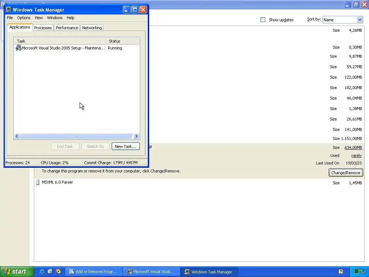Click the Running status of the task
The width and height of the screenshot is (369, 277).
115,48
